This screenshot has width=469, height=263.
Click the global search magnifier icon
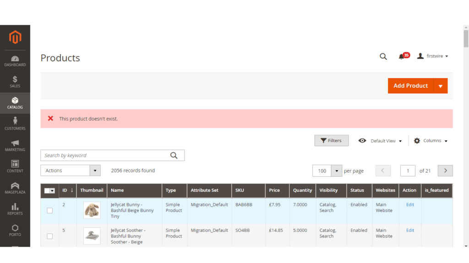coord(383,56)
